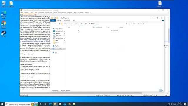Open the Файл tab in Explorer
This screenshot has height=106, width=188.
coord(53,21)
